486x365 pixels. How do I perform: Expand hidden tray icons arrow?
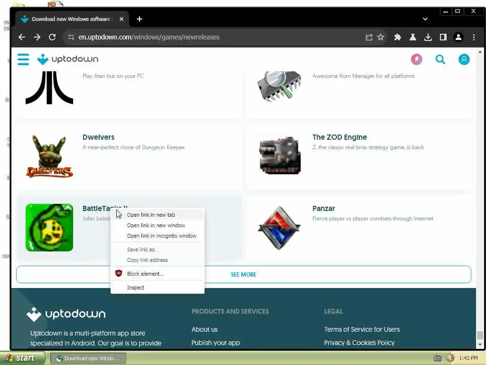click(x=450, y=358)
